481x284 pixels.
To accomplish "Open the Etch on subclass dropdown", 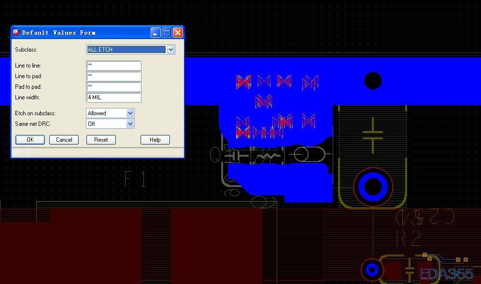I will pyautogui.click(x=110, y=113).
